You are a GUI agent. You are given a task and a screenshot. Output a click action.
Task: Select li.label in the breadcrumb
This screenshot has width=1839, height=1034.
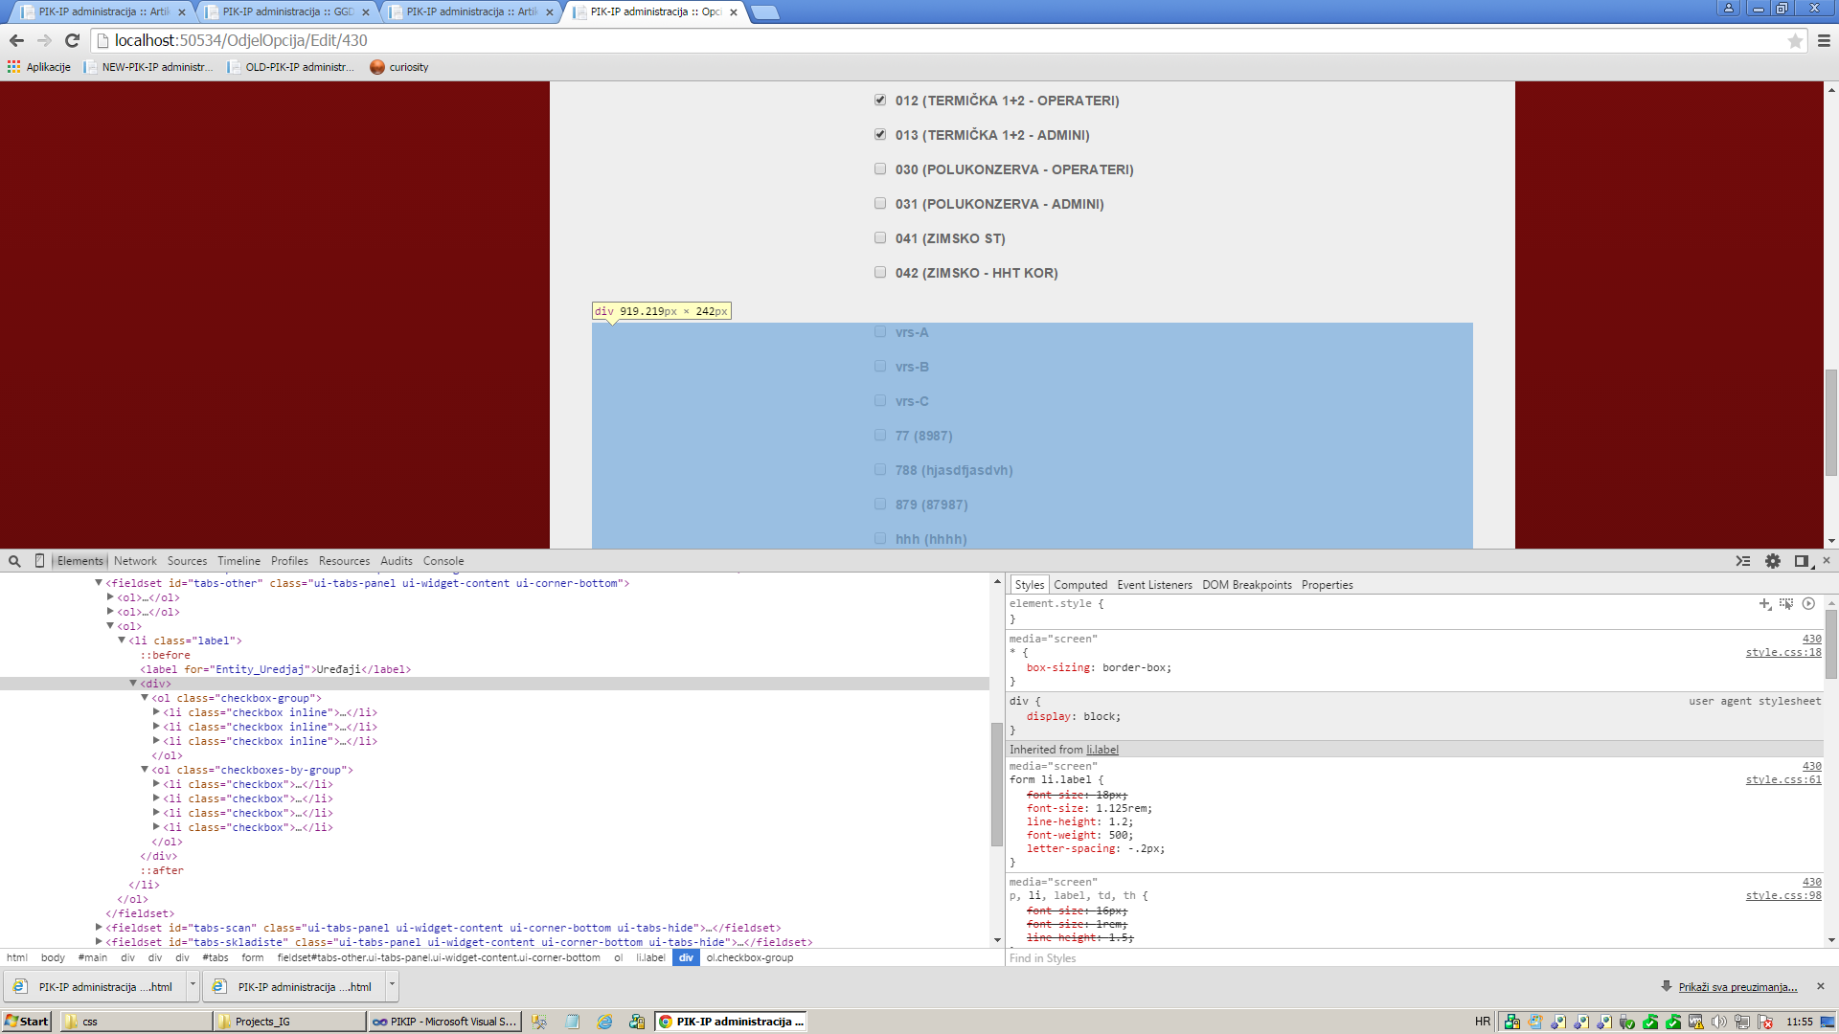(650, 957)
